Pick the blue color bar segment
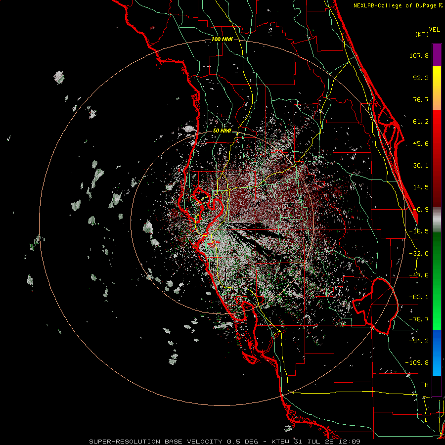Viewport: 445px width, 445px height. click(x=437, y=353)
